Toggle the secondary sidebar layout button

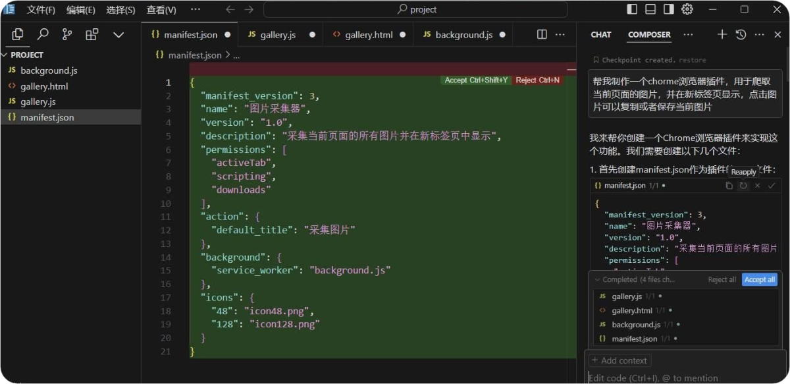click(x=669, y=9)
